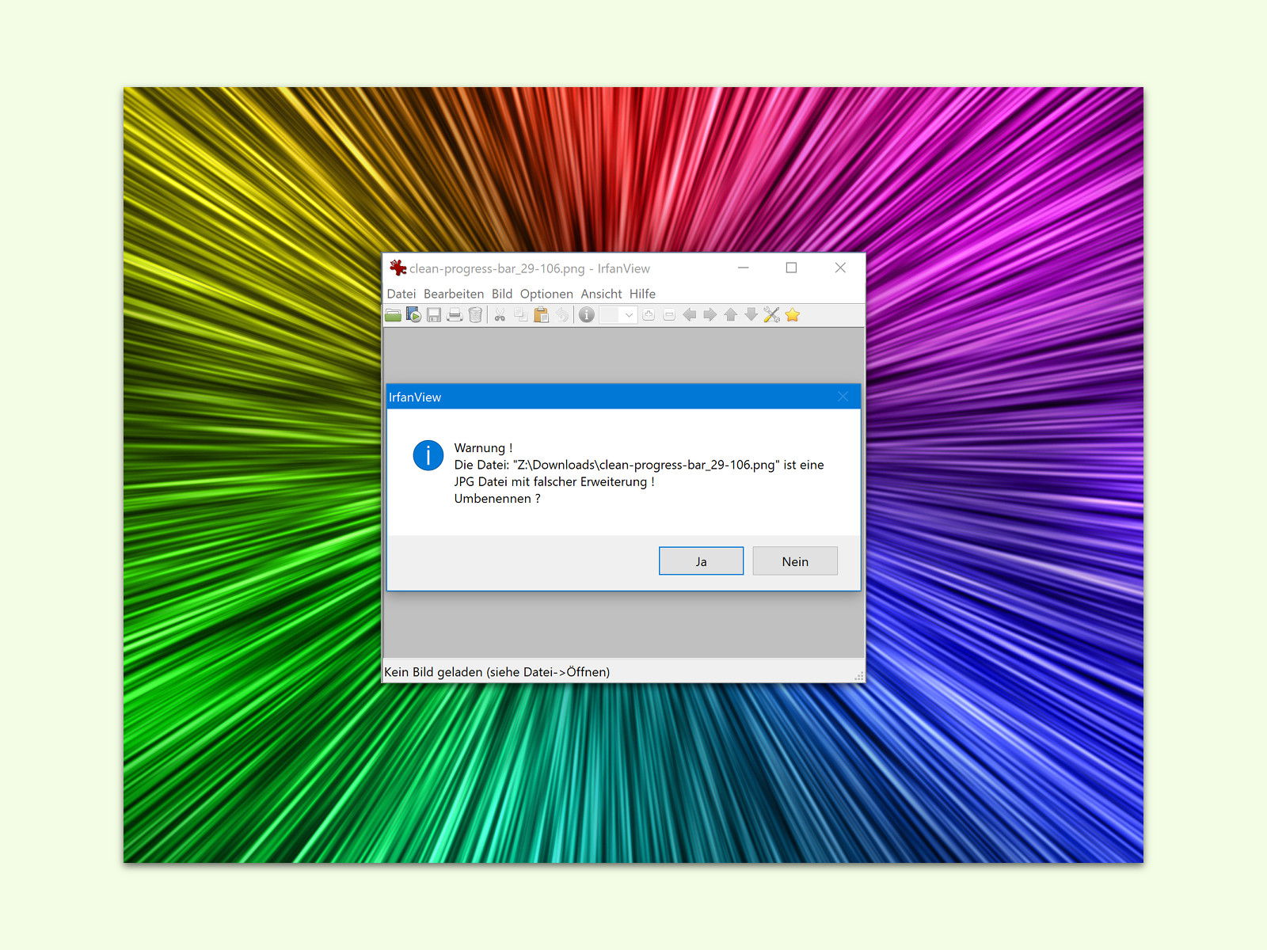Image resolution: width=1267 pixels, height=950 pixels.
Task: Click the down arrow next page icon
Action: [751, 315]
